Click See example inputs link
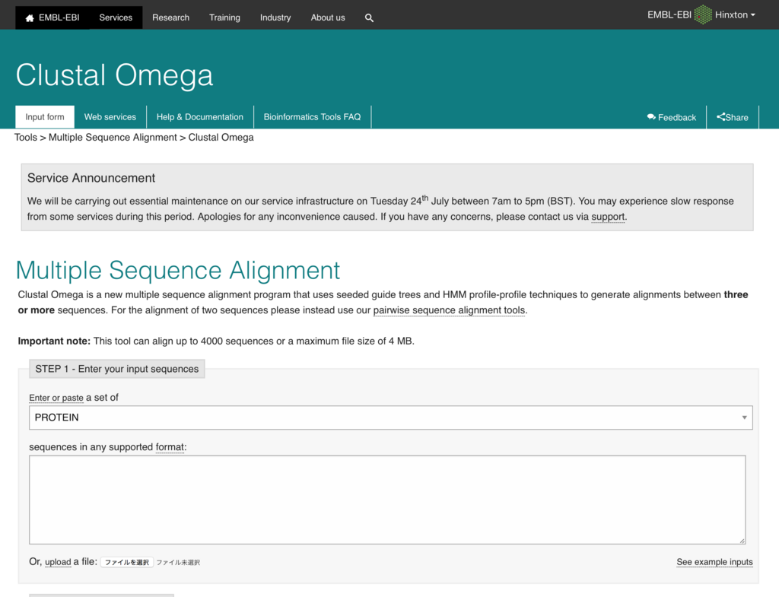779x597 pixels. tap(714, 562)
